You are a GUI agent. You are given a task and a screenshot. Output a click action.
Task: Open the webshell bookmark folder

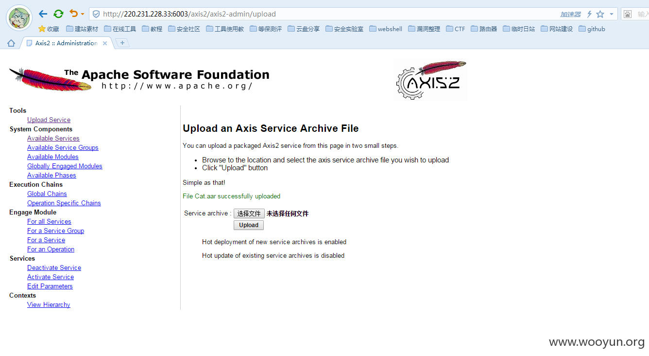coord(386,29)
